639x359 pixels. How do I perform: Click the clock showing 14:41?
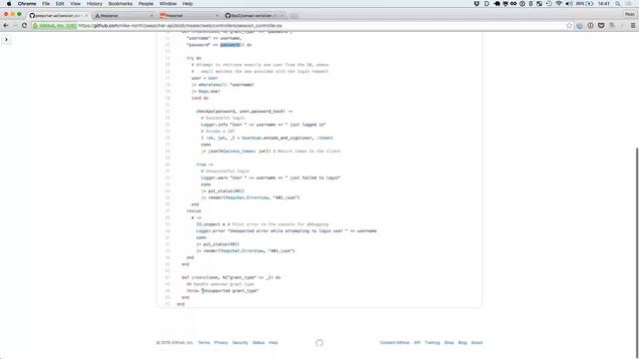(x=603, y=4)
